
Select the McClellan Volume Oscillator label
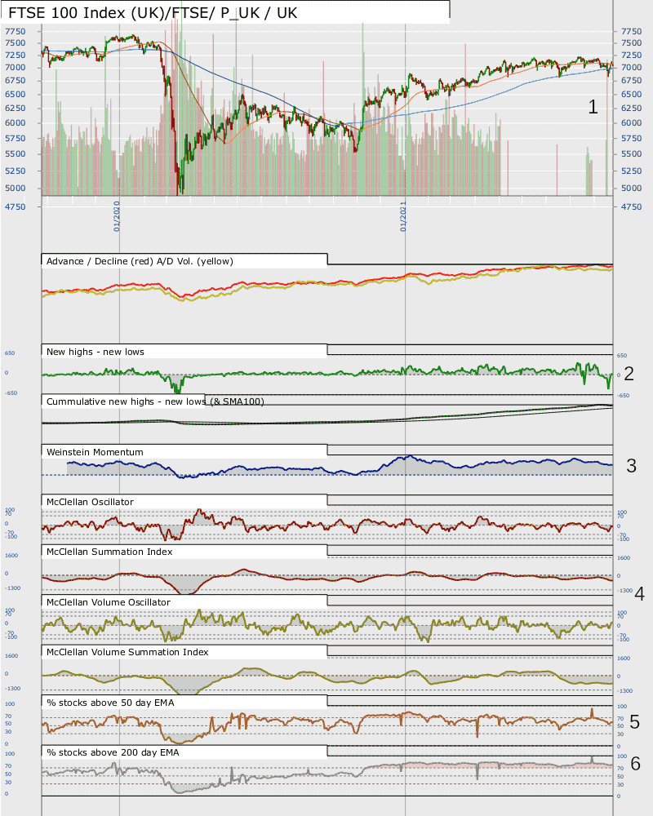109,602
